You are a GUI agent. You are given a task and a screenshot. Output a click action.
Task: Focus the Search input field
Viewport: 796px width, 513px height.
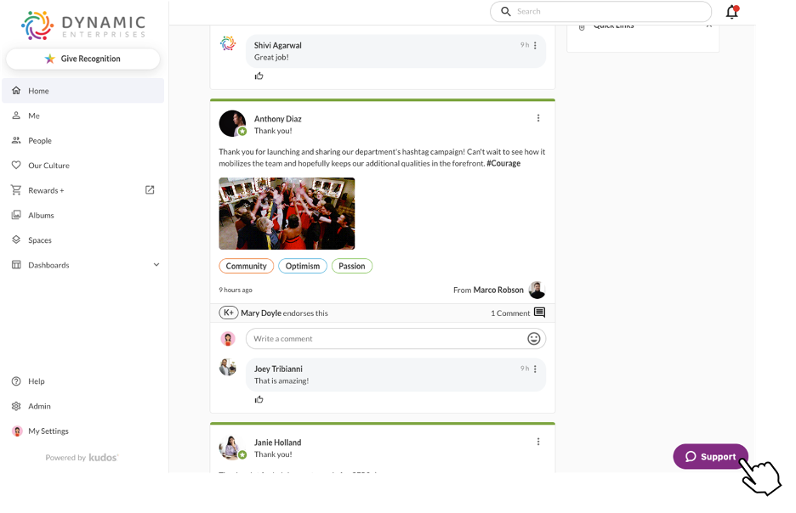click(x=600, y=11)
